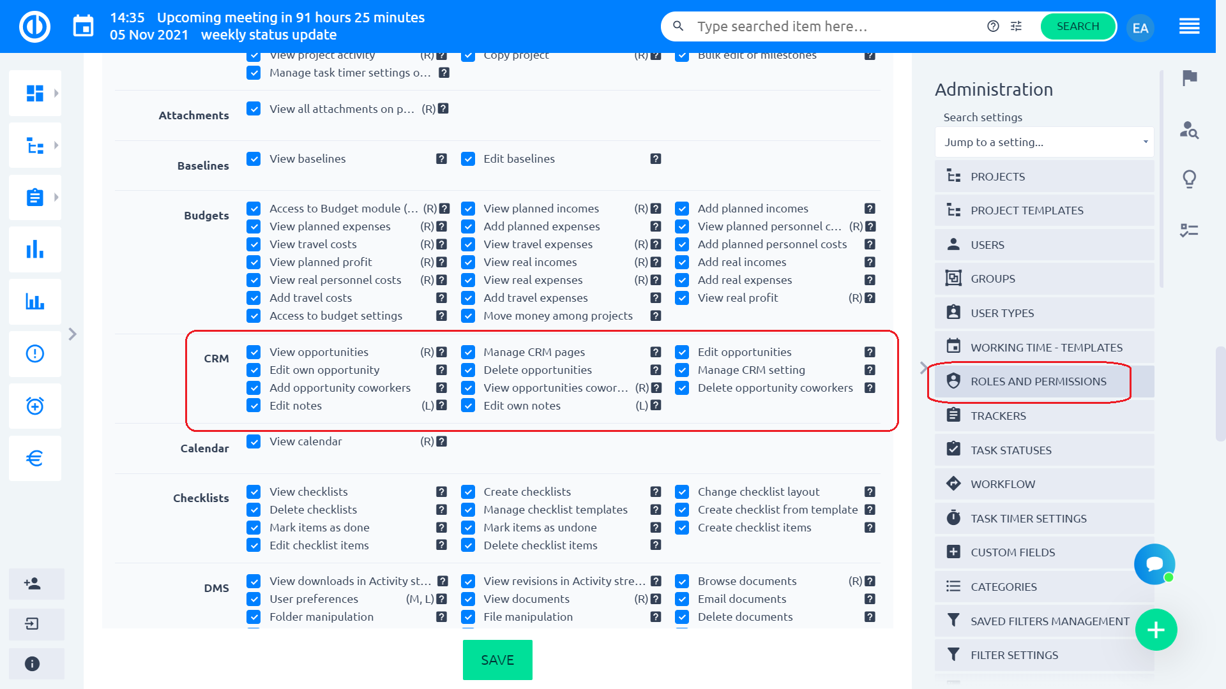Expand tasks sidebar item arrow
The height and width of the screenshot is (689, 1226).
pyautogui.click(x=56, y=197)
